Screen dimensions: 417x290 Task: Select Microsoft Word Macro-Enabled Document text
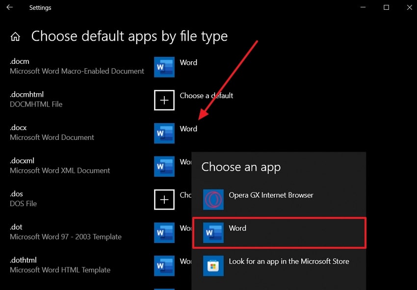click(77, 71)
